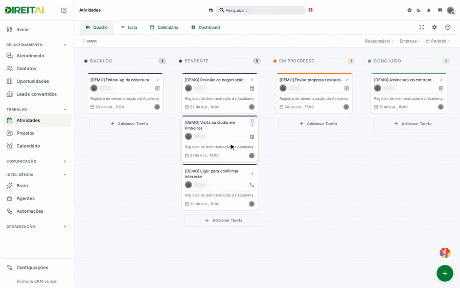Click task clipboard icon on Follow-up card

(157, 88)
